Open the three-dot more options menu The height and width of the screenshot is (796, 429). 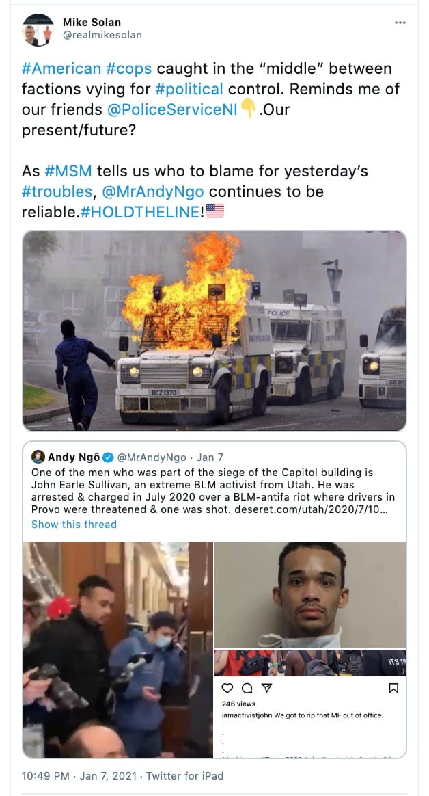click(x=400, y=23)
